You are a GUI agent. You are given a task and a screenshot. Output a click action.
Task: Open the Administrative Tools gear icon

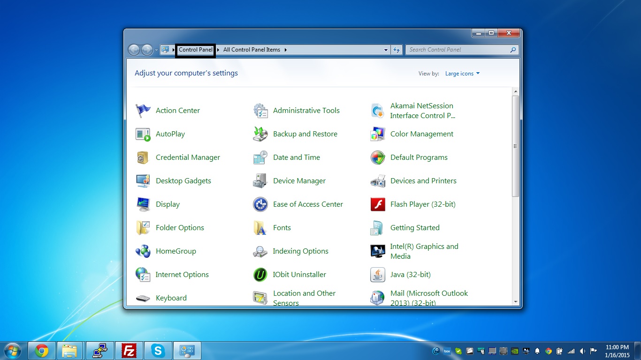pyautogui.click(x=260, y=111)
